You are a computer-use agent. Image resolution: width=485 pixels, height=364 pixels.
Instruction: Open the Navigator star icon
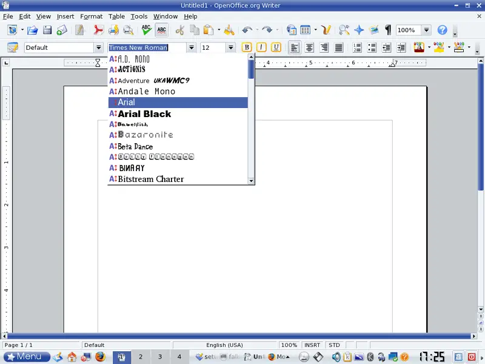click(x=359, y=30)
